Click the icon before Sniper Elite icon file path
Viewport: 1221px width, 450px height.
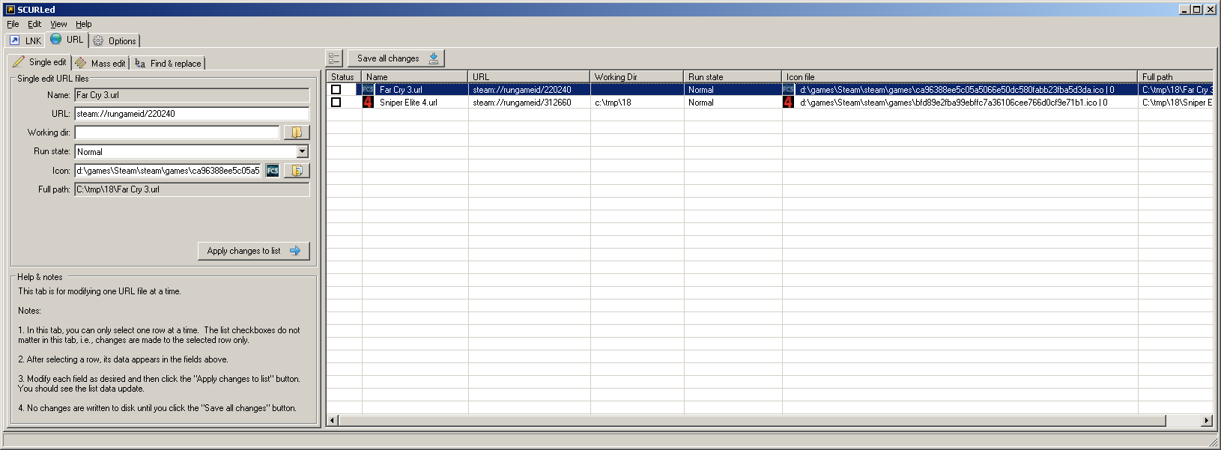(788, 103)
